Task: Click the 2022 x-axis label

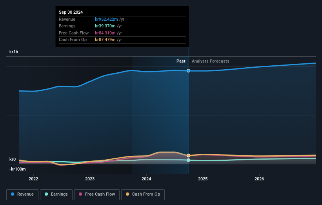Action: coord(33,179)
